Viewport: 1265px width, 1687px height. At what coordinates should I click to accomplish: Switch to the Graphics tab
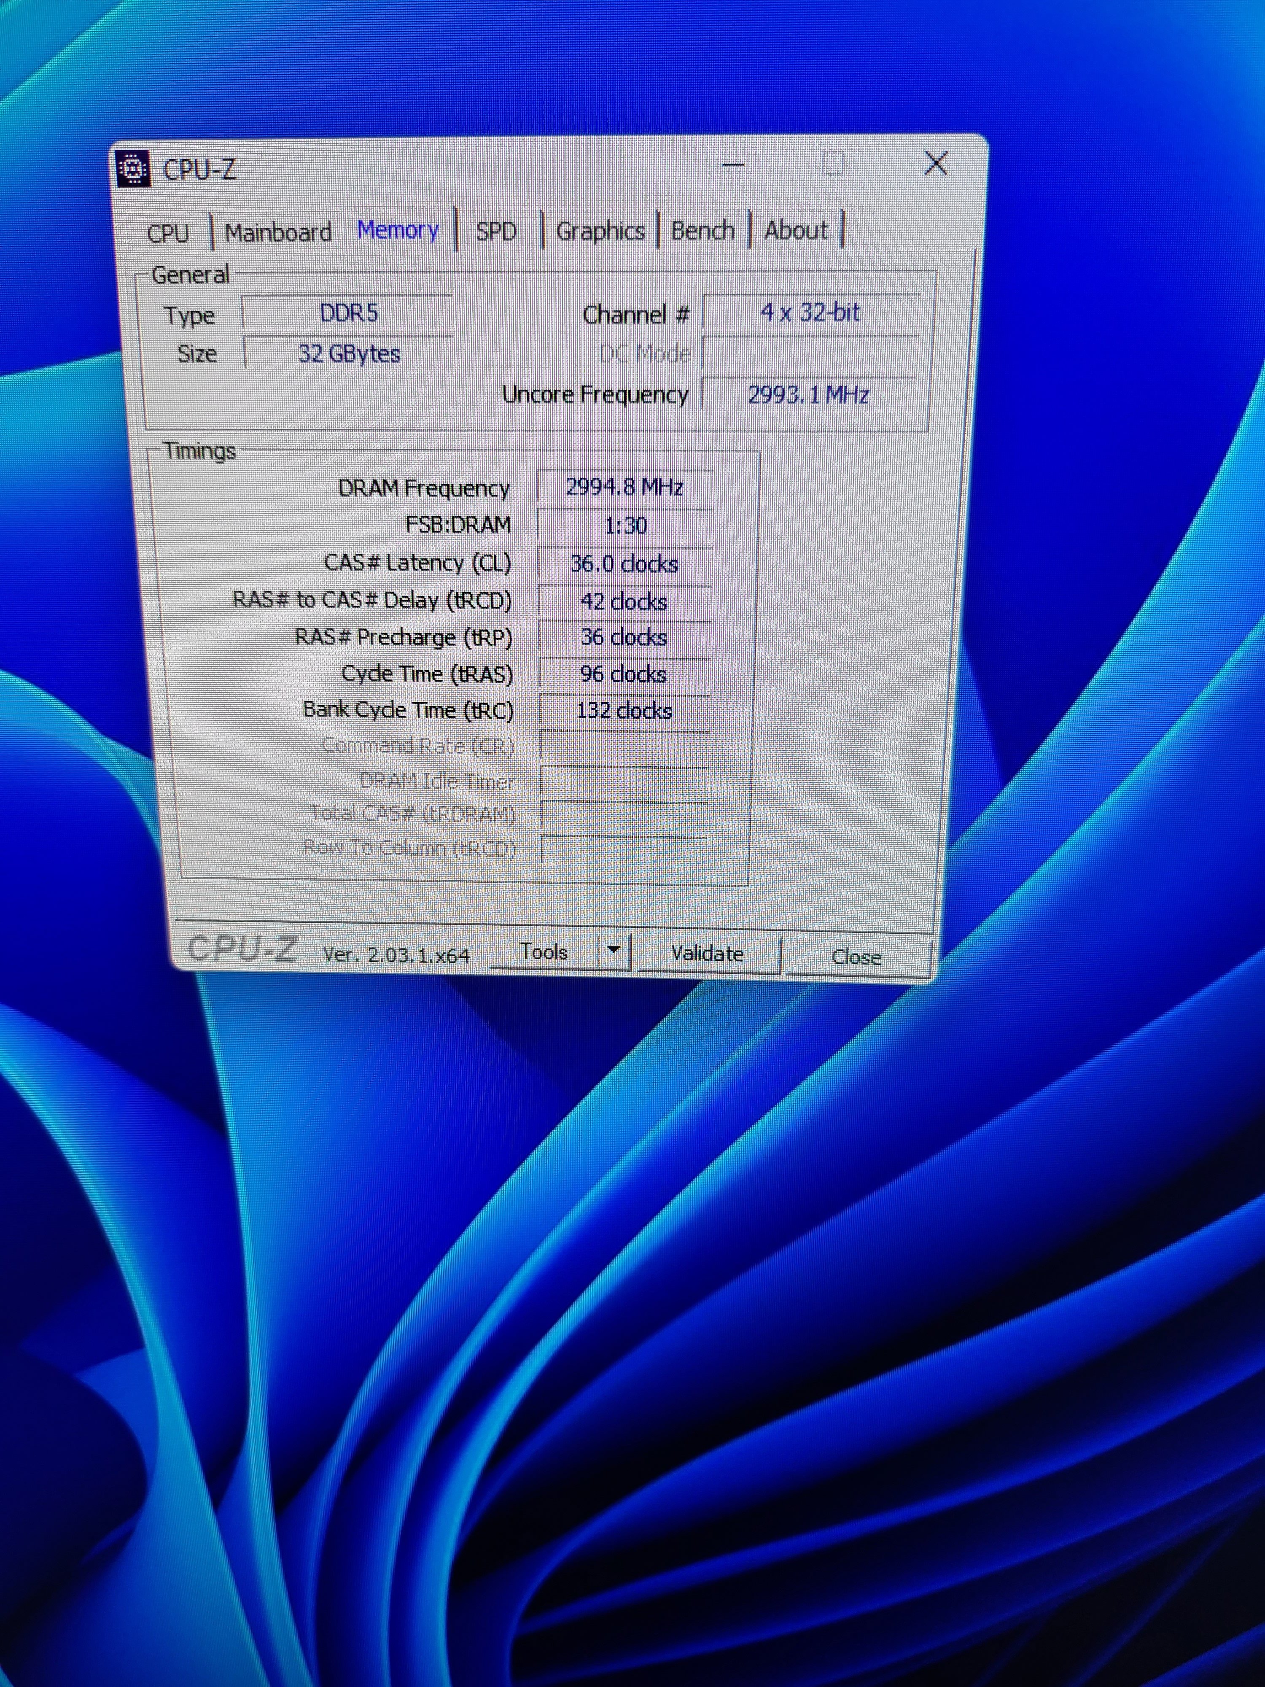[x=600, y=231]
